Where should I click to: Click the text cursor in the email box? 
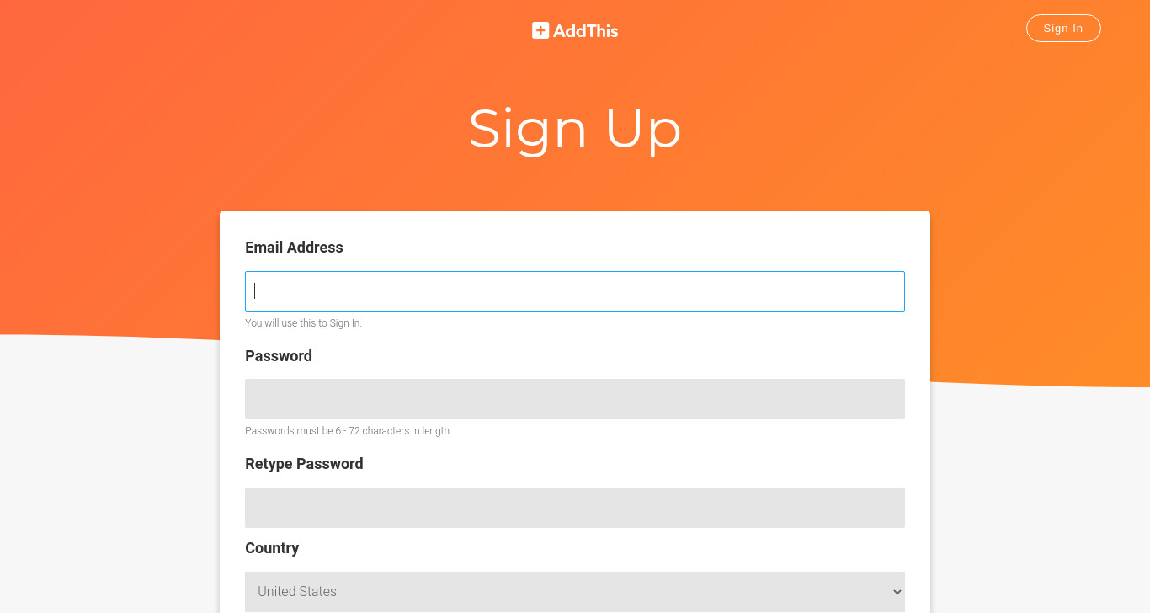click(255, 291)
